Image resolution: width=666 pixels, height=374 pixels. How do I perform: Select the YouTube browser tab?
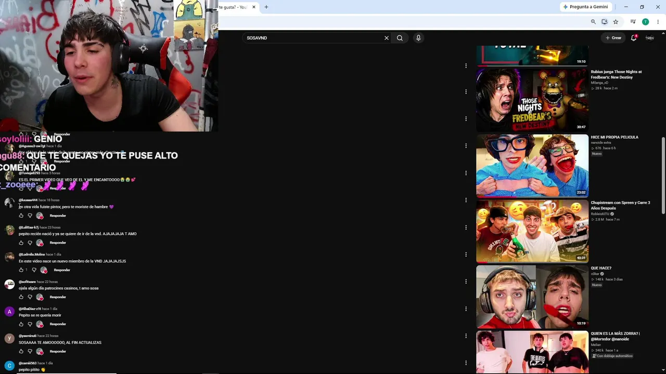tap(233, 7)
